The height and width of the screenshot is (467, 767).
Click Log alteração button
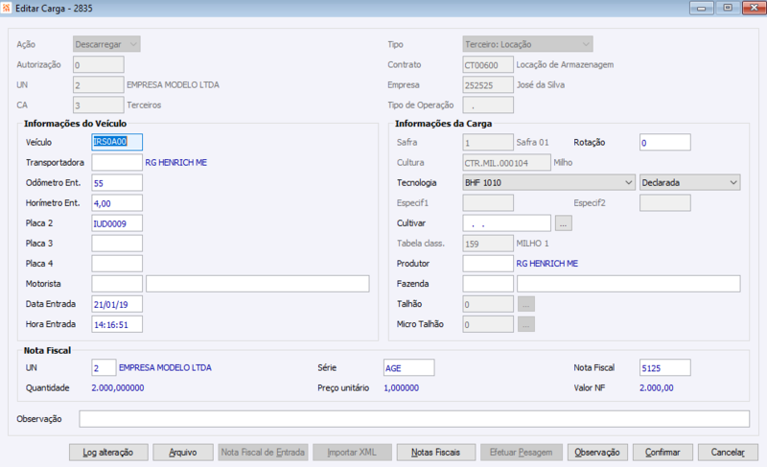click(108, 453)
